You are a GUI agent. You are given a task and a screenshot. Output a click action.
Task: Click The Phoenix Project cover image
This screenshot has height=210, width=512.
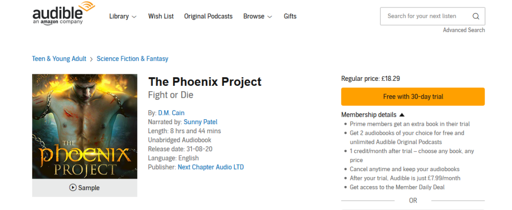tap(85, 127)
